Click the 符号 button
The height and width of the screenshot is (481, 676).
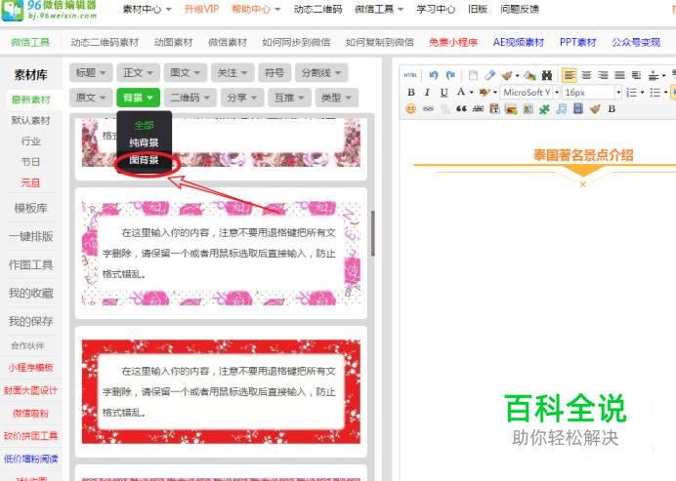pyautogui.click(x=275, y=73)
